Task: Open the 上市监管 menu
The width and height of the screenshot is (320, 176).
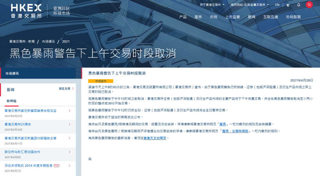Action: pos(232,17)
